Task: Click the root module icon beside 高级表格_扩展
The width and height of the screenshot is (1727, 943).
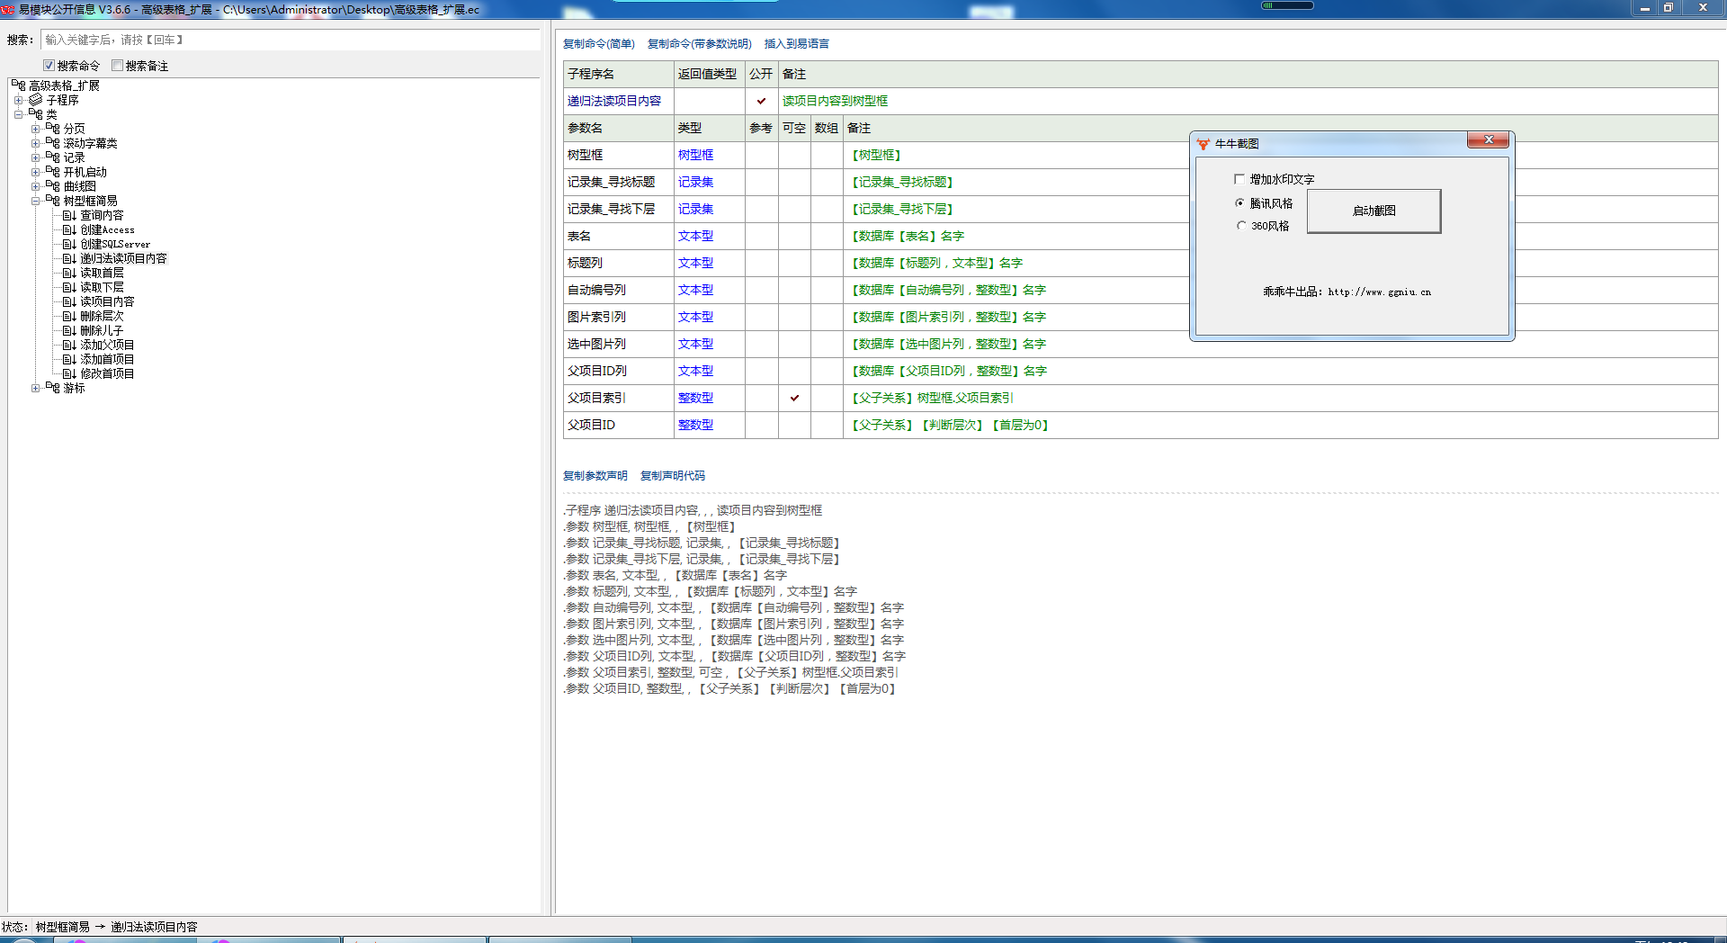Action: tap(19, 85)
